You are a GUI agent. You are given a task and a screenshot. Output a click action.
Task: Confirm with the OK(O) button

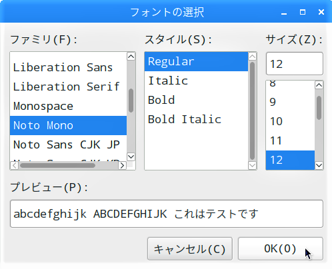pyautogui.click(x=281, y=248)
